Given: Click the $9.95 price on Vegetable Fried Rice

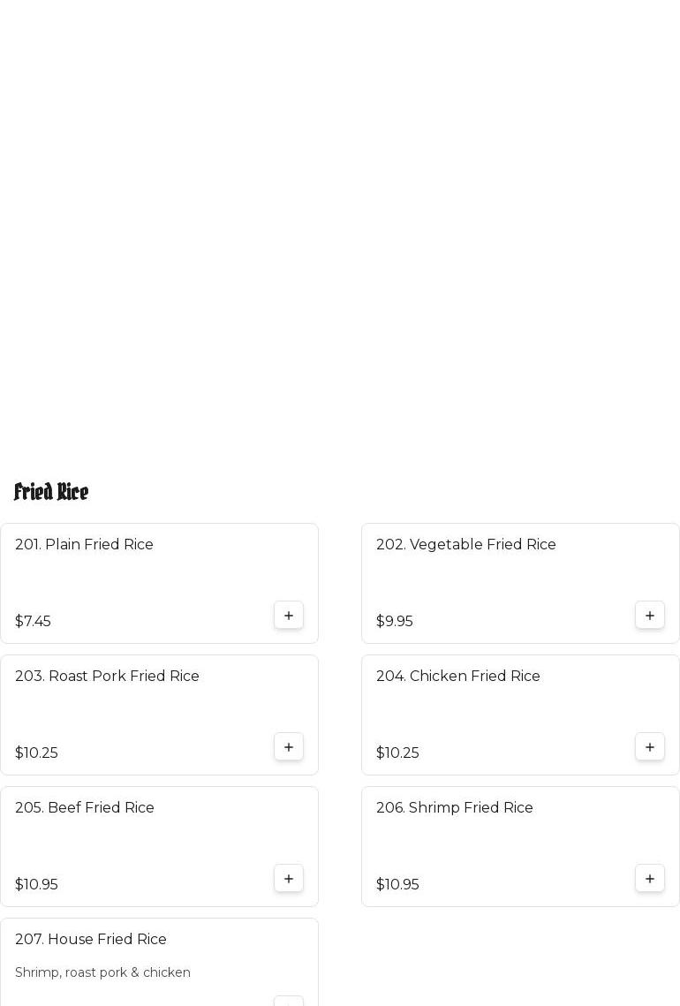Looking at the screenshot, I should tap(394, 622).
